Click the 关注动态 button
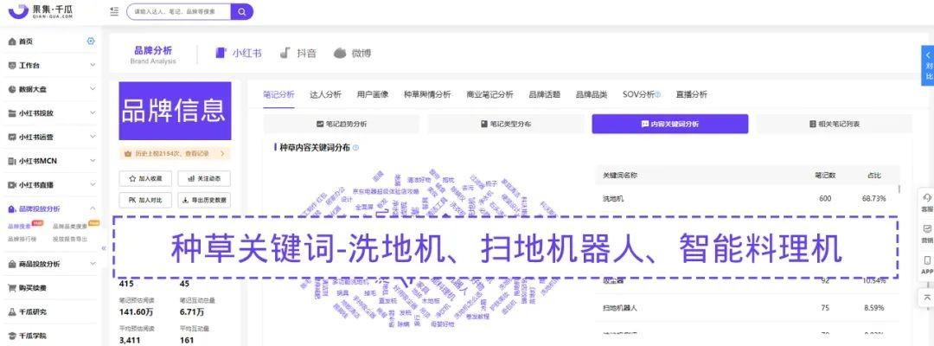This screenshot has height=346, width=934. tap(204, 178)
